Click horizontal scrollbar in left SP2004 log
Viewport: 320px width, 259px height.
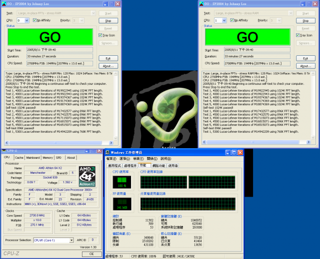[x=55, y=143]
